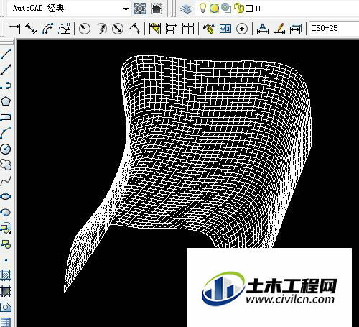Select the Line draw tool
359x327 pixels.
pos(6,54)
